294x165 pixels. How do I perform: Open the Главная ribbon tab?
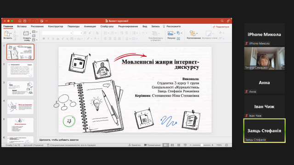(x=8, y=27)
